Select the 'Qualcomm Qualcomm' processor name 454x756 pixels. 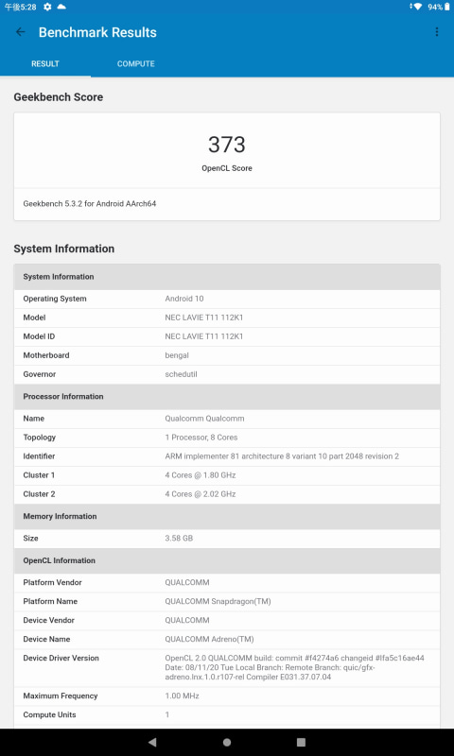(x=204, y=419)
